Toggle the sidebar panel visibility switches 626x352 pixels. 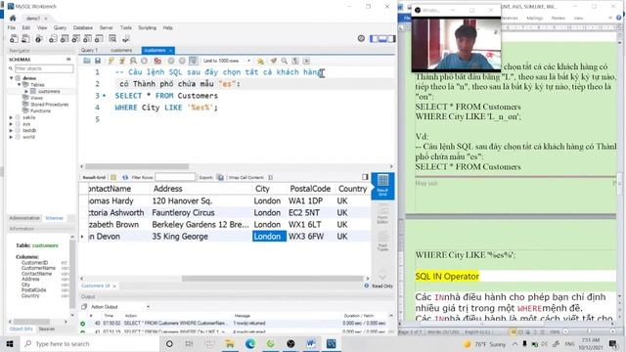(382, 38)
